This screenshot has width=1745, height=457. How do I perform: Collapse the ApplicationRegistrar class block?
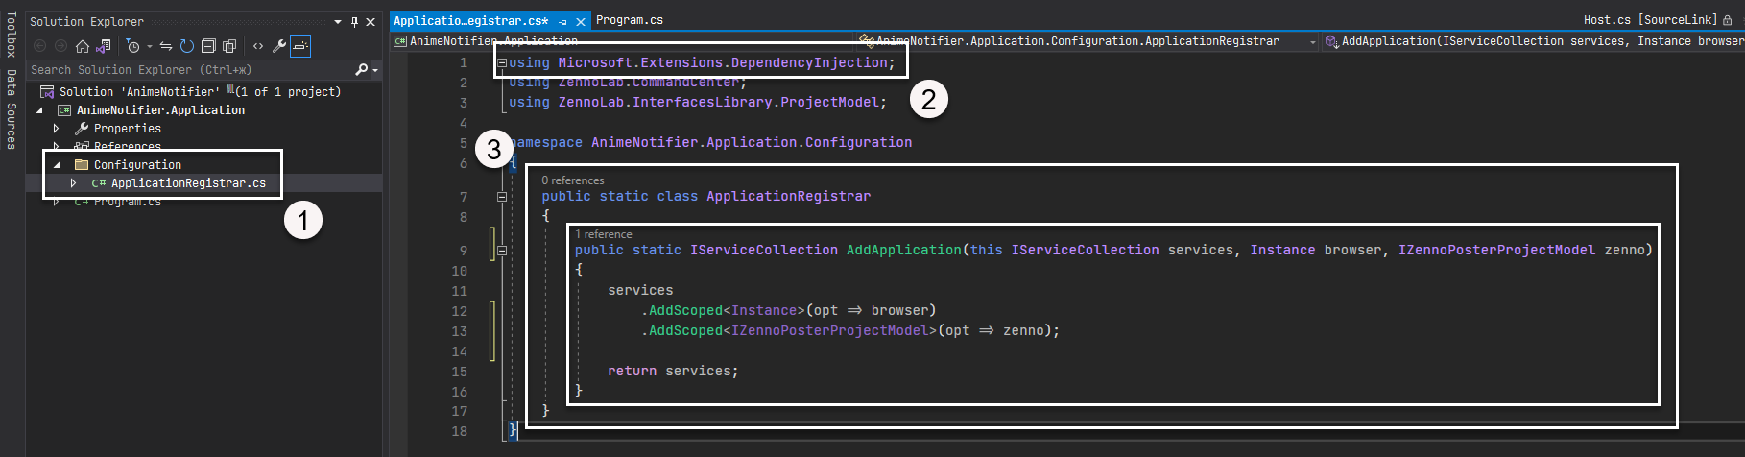point(501,197)
